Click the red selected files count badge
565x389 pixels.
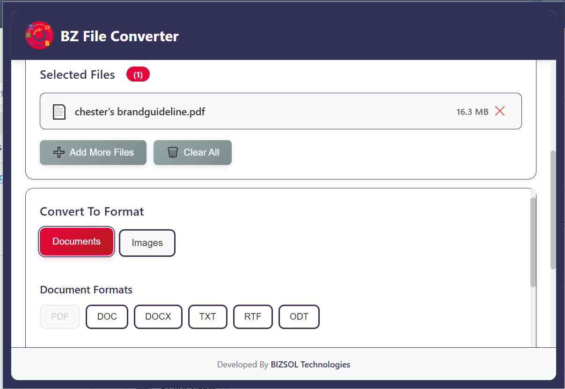(x=138, y=75)
